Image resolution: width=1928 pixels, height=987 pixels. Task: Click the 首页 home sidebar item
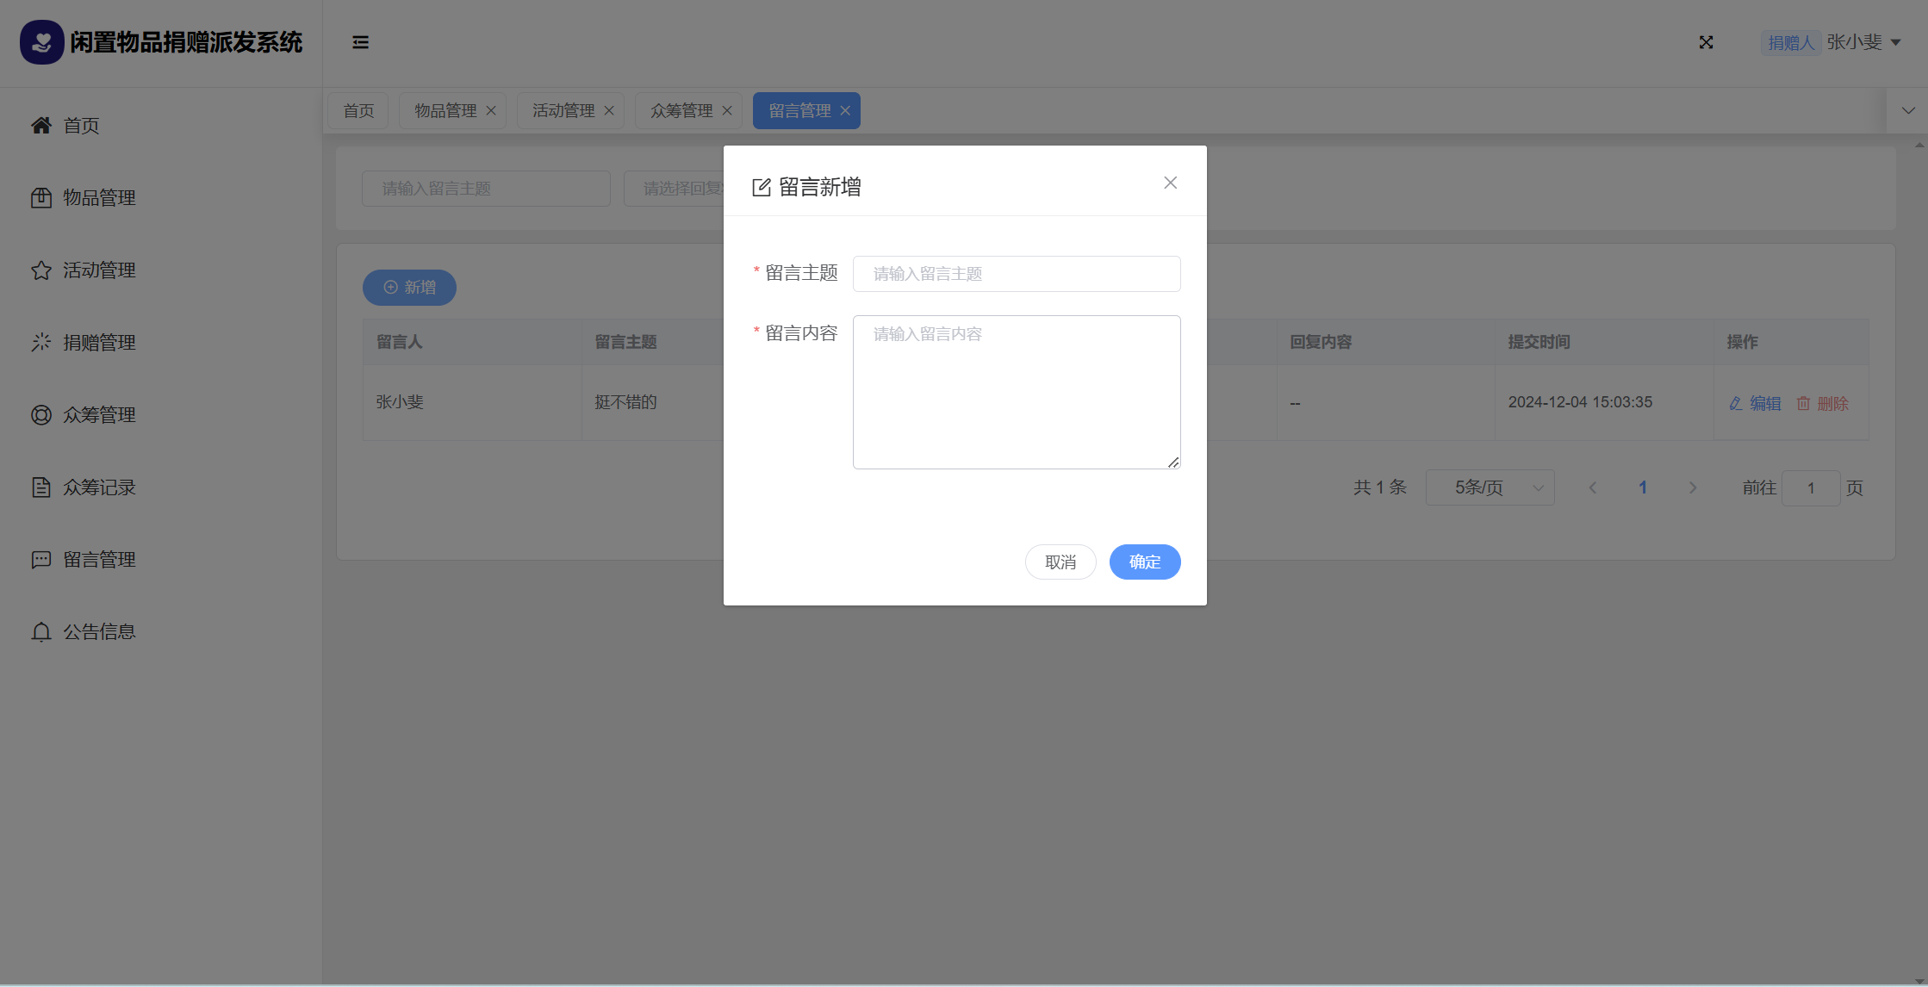click(81, 126)
